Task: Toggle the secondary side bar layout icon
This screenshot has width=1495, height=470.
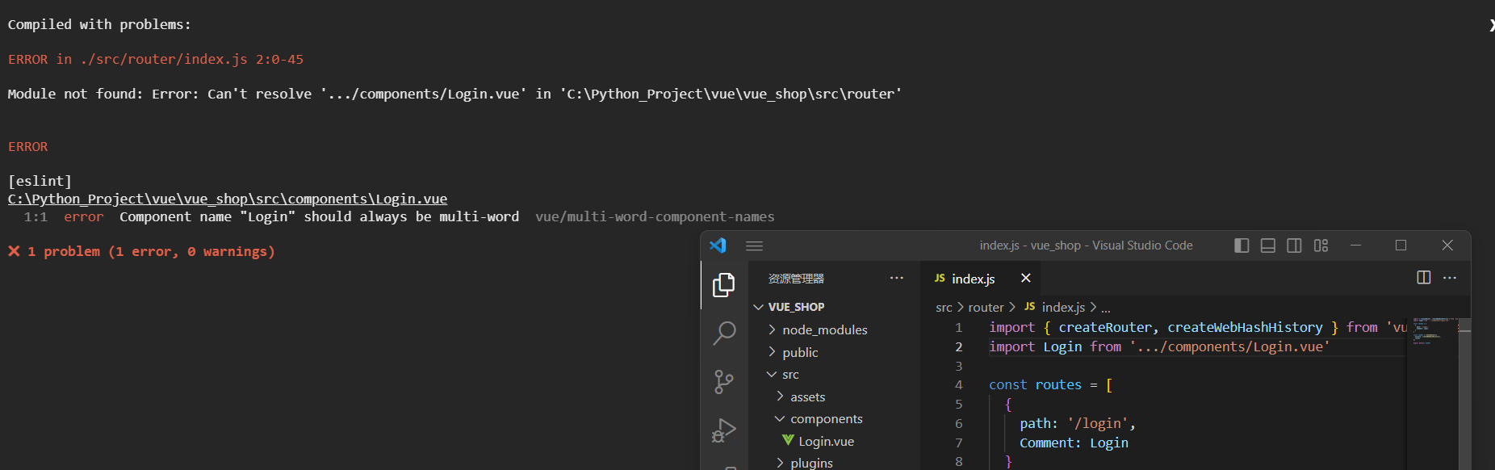Action: coord(1294,245)
